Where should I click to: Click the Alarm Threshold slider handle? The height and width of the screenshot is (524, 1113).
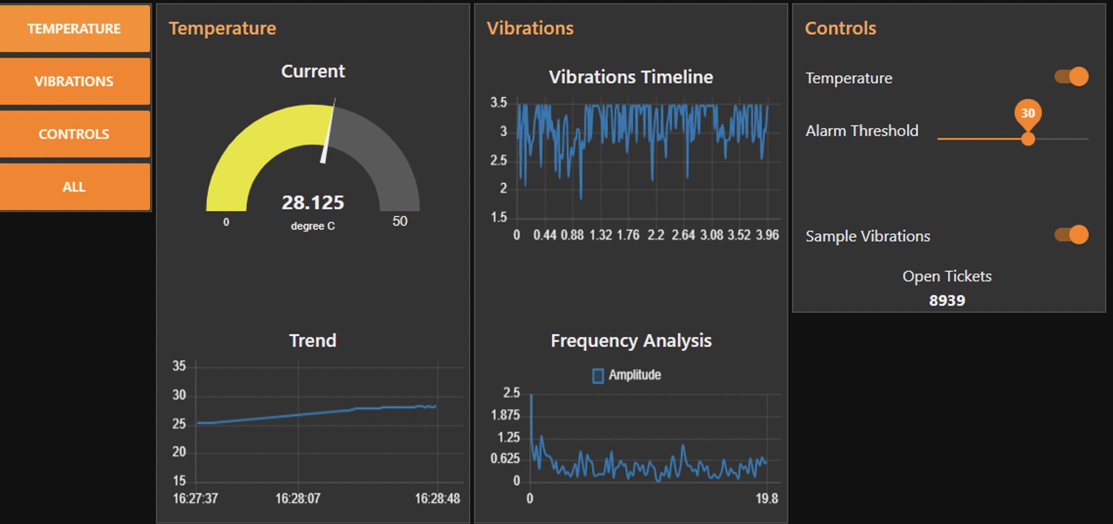[1028, 139]
